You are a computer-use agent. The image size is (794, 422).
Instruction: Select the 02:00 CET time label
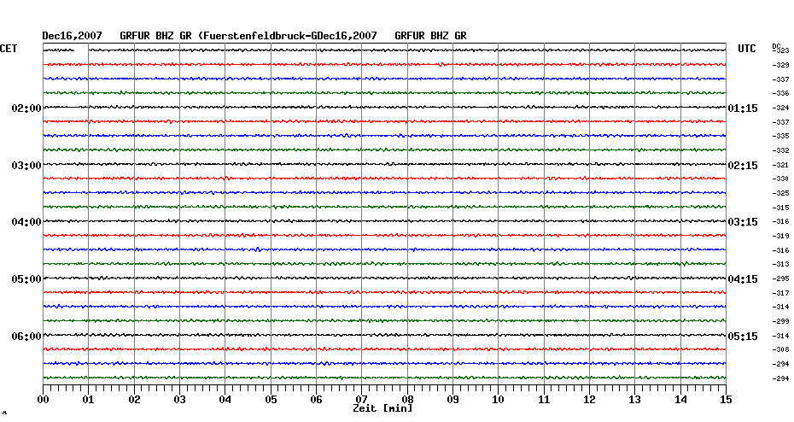click(26, 108)
